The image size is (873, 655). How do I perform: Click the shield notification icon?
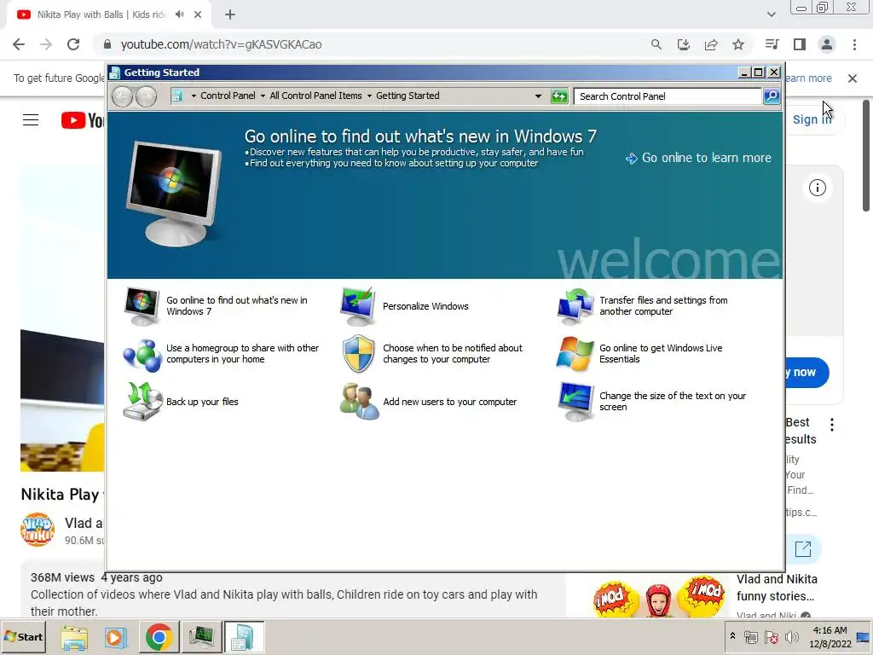358,354
